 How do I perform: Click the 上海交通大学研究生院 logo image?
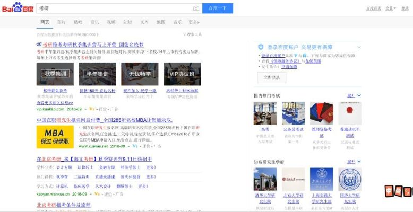point(322,179)
